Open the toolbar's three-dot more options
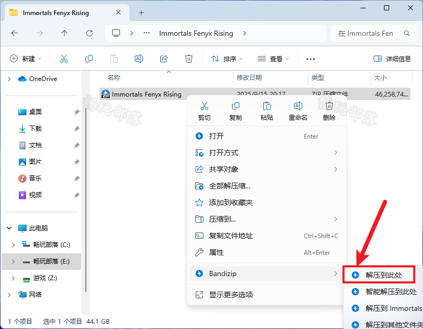The width and height of the screenshot is (423, 329). (311, 59)
